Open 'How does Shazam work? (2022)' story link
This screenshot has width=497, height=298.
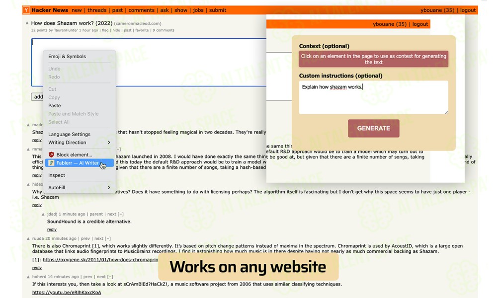pyautogui.click(x=72, y=23)
